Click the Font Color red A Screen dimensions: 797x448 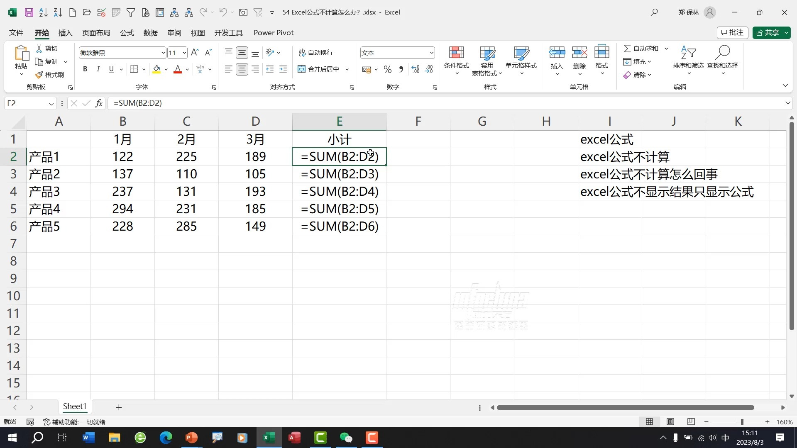coord(178,69)
